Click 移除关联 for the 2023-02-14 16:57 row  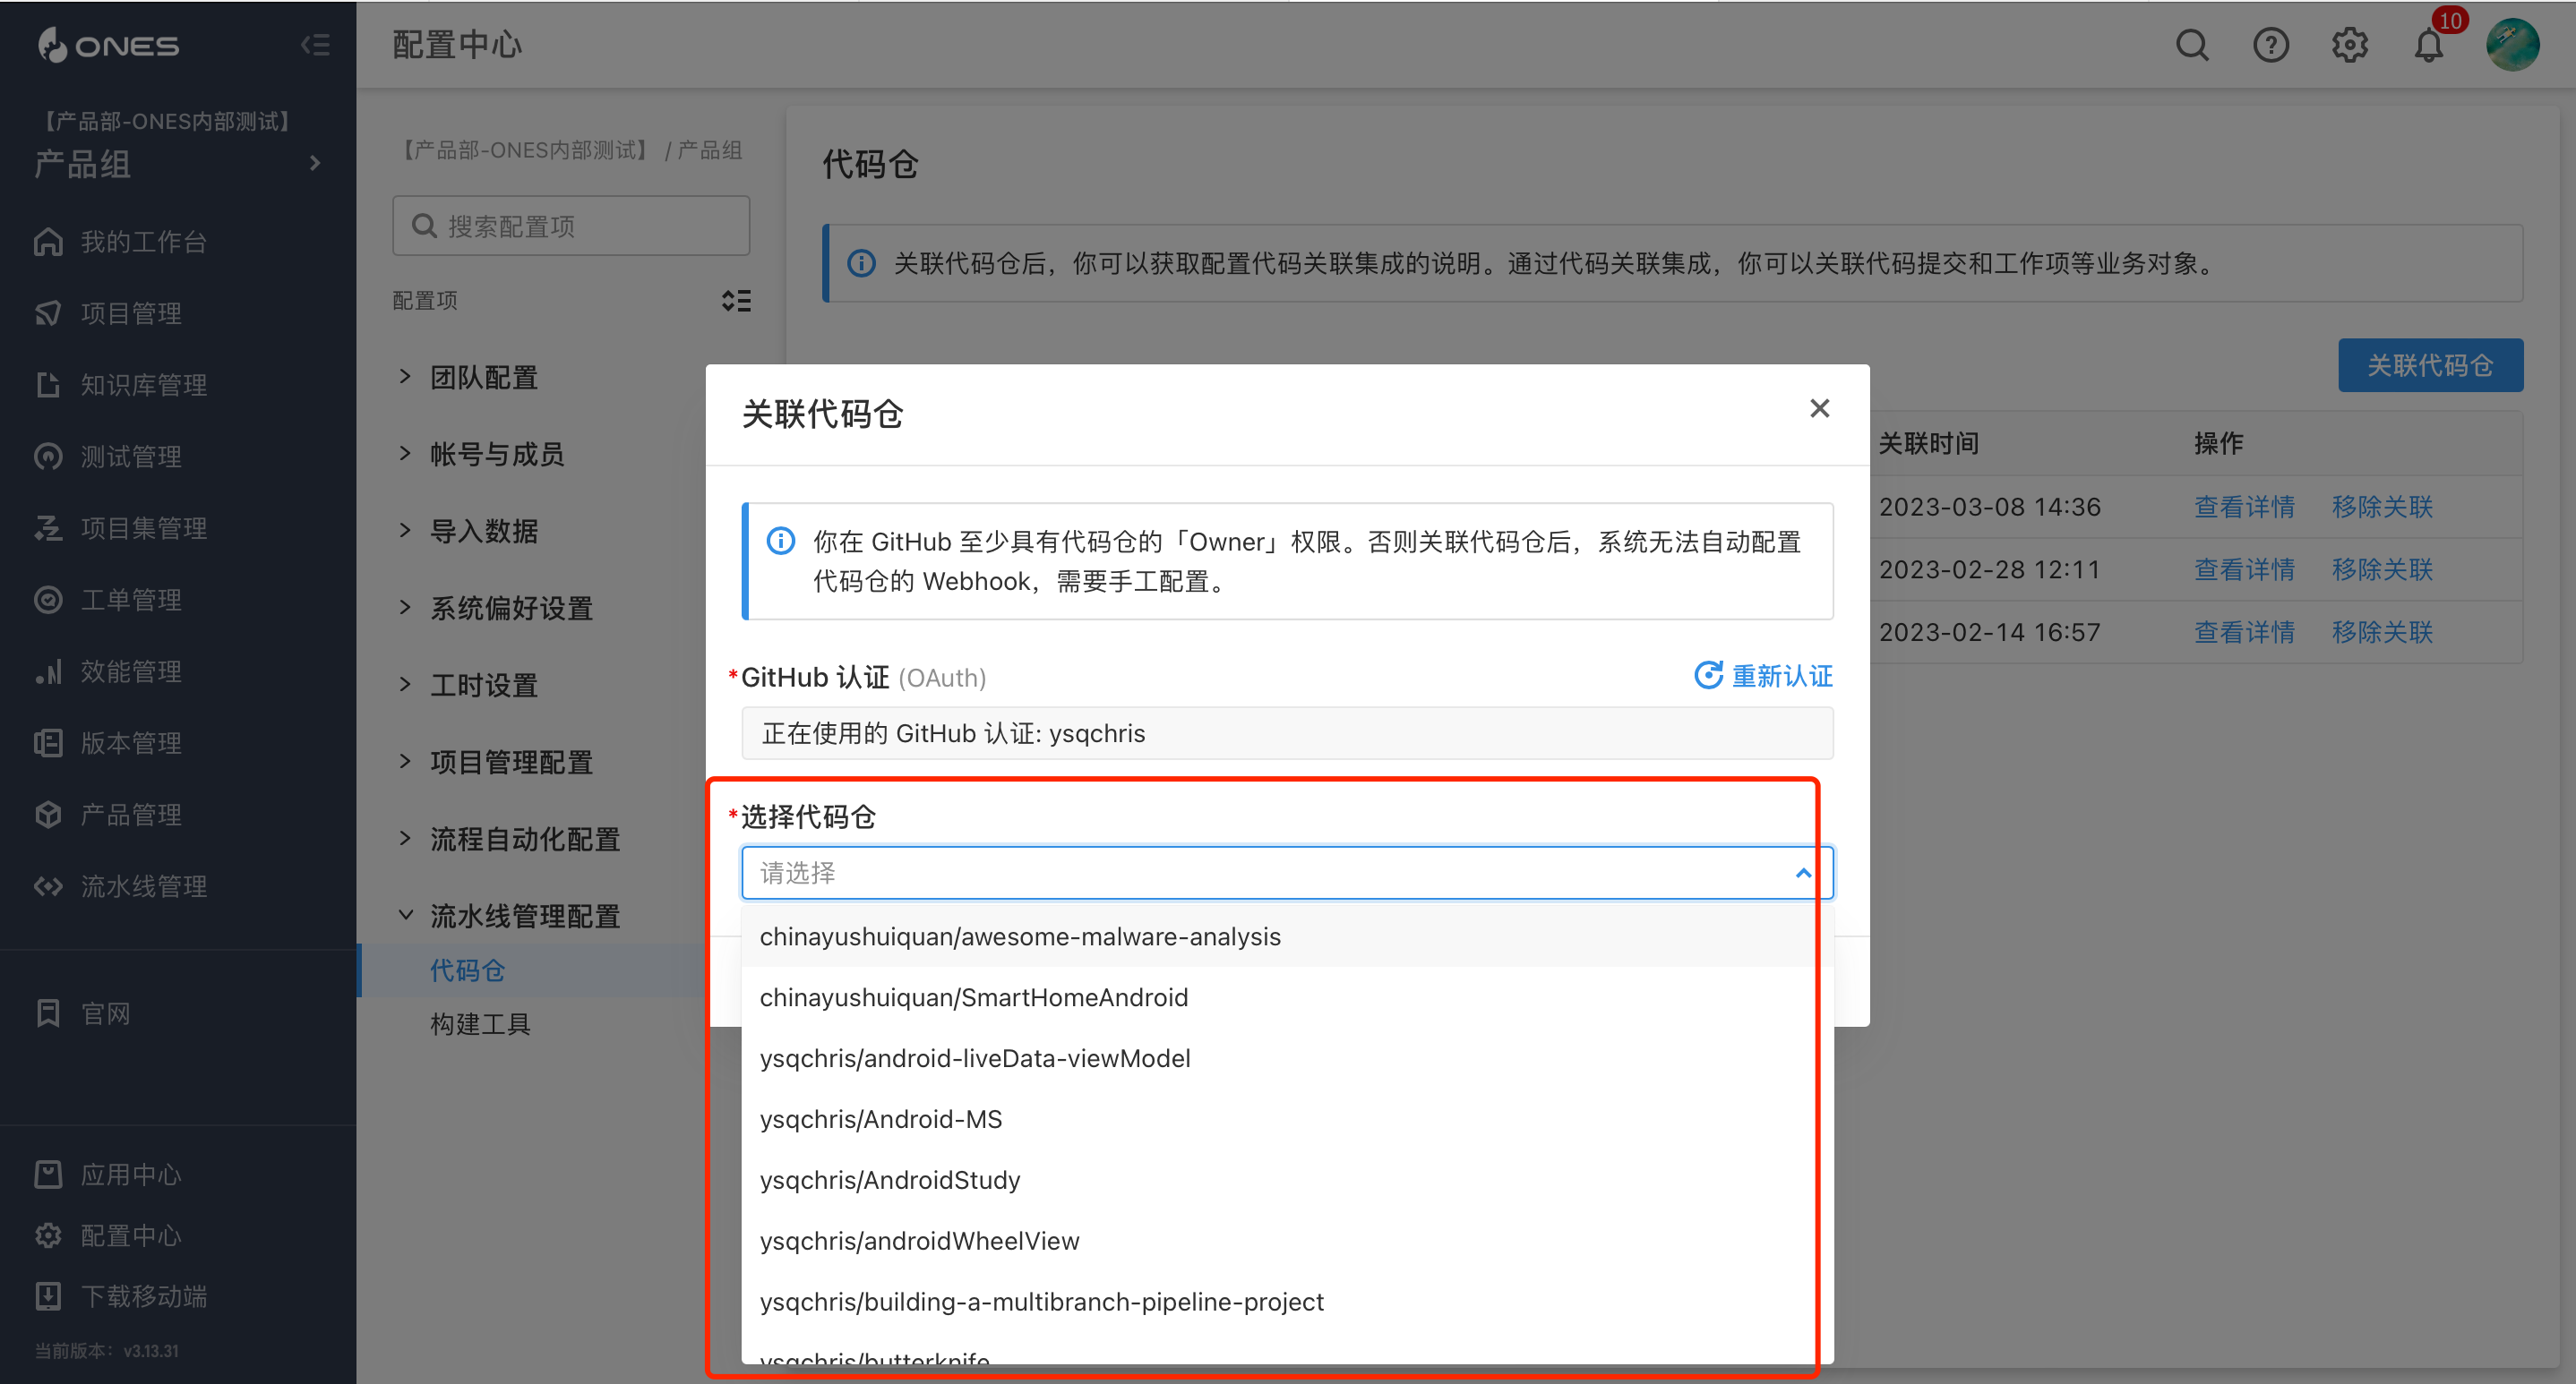click(x=2382, y=631)
